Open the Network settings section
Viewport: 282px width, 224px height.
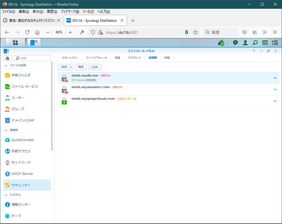27,162
